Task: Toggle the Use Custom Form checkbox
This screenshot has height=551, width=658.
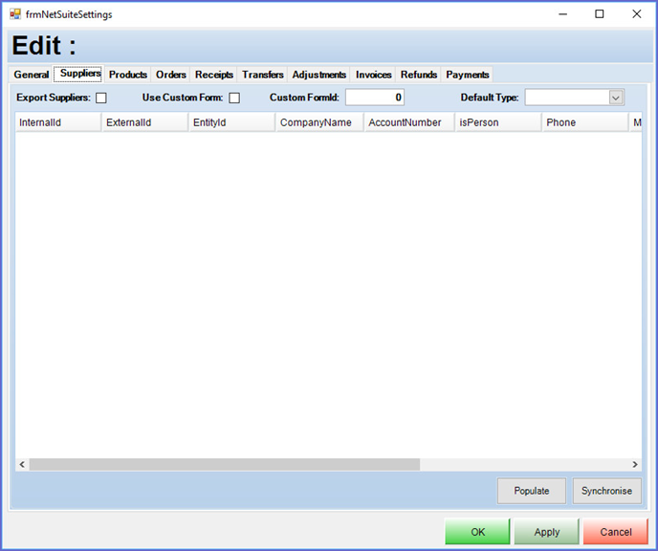Action: [x=234, y=98]
